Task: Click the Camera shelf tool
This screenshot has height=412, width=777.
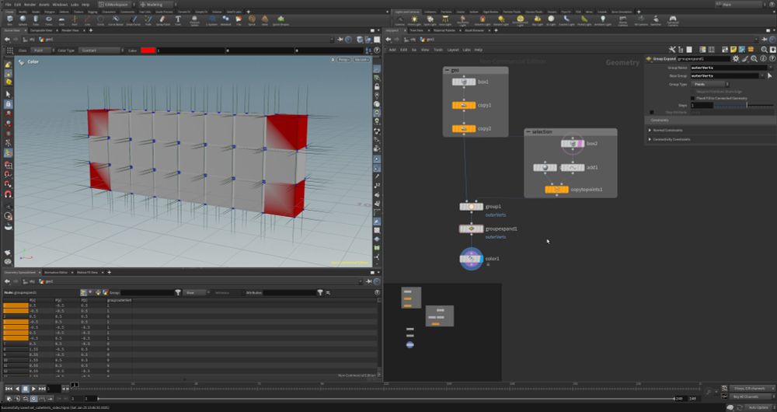Action: coord(399,20)
